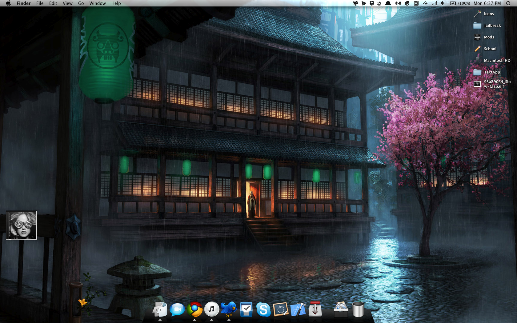The image size is (517, 323).
Task: Click the bow tie menu bar icon
Action: tap(398, 3)
